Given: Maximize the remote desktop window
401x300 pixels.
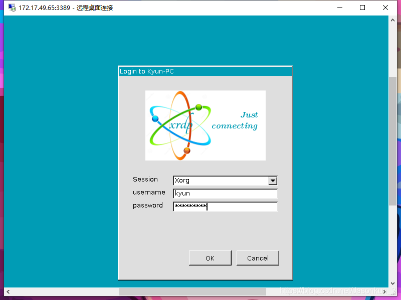Looking at the screenshot, I should 362,7.
